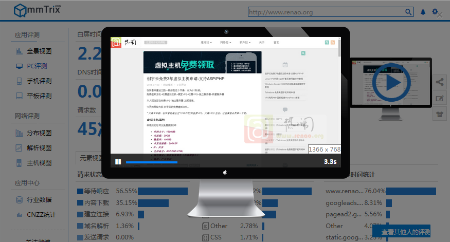Open 平板评测 in the sidebar

coord(39,96)
